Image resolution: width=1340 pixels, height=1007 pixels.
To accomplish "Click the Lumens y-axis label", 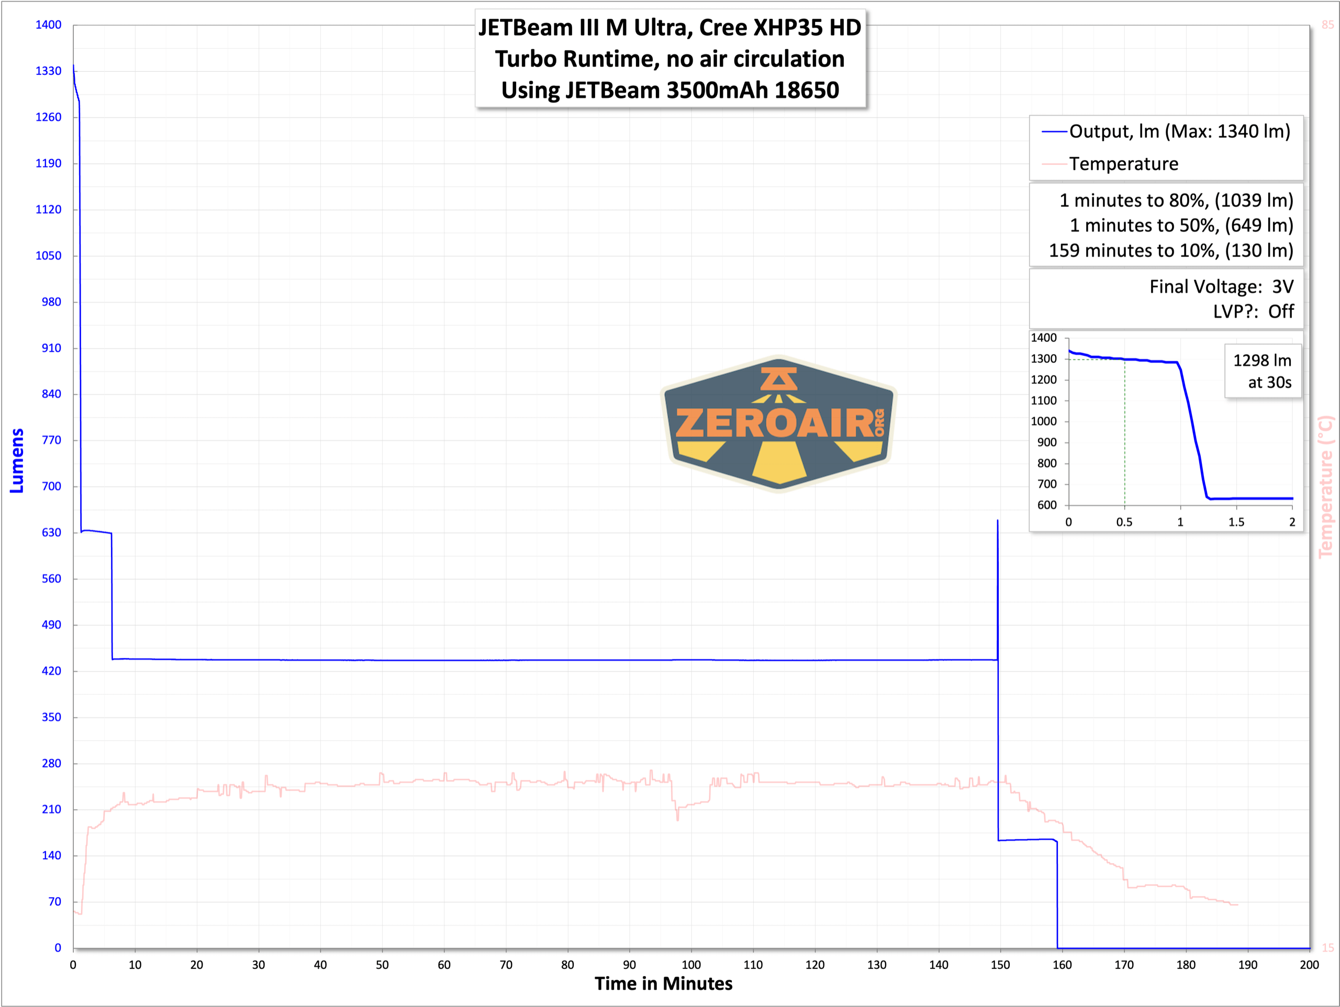I will (17, 461).
